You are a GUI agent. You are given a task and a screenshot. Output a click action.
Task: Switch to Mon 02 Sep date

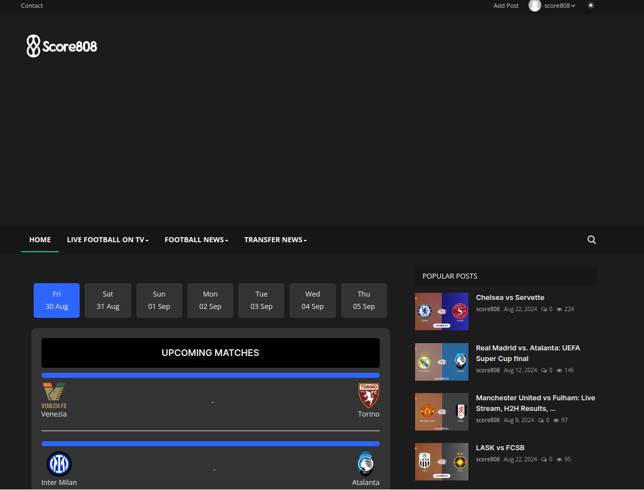click(x=210, y=301)
